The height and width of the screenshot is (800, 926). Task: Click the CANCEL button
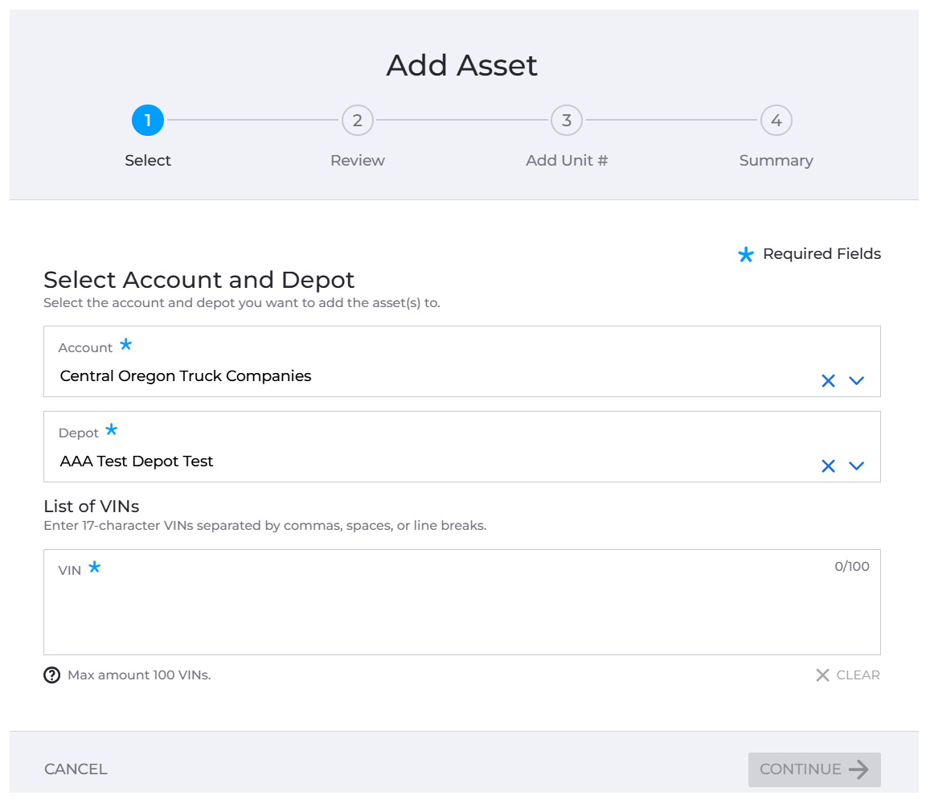click(76, 769)
